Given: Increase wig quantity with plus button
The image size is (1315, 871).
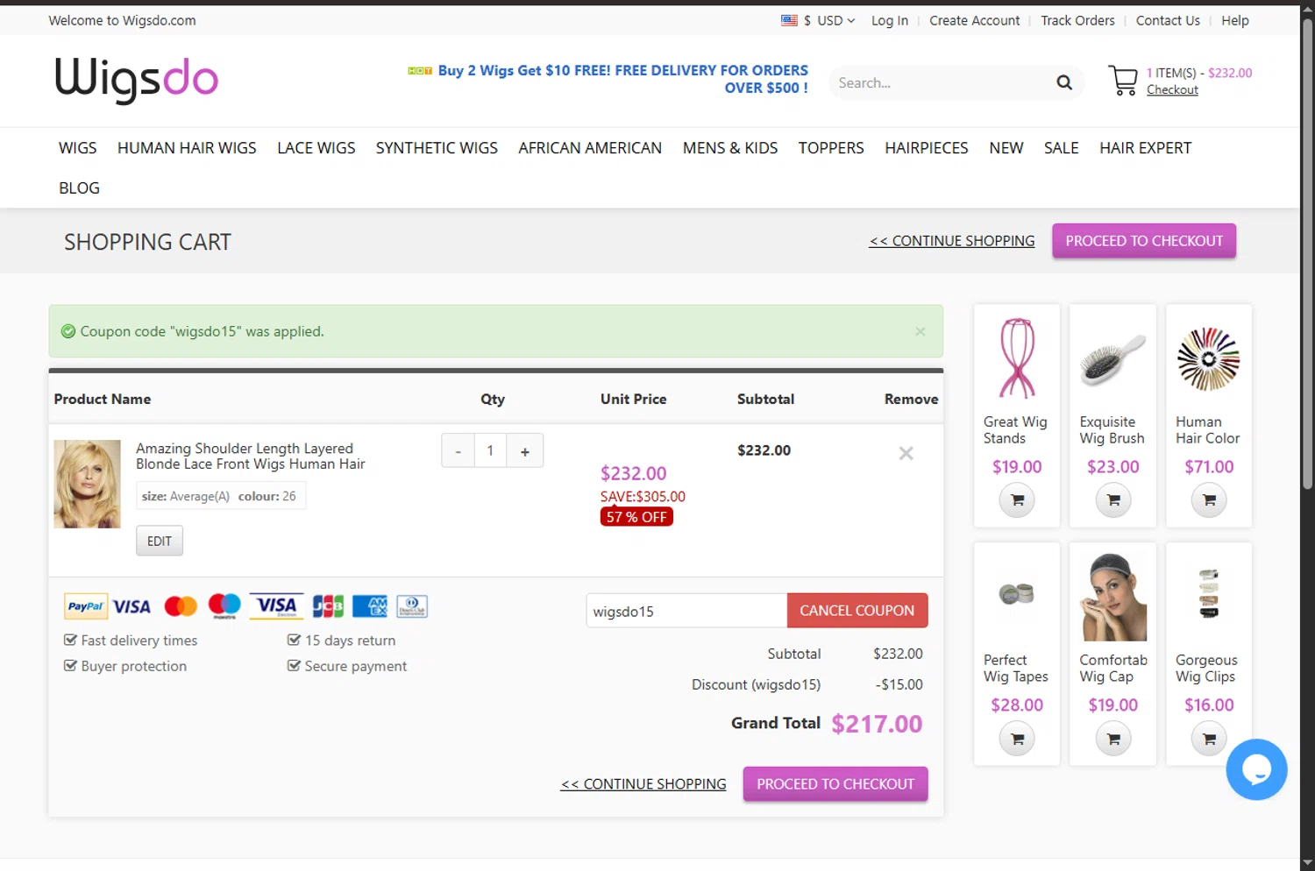Looking at the screenshot, I should (x=525, y=450).
